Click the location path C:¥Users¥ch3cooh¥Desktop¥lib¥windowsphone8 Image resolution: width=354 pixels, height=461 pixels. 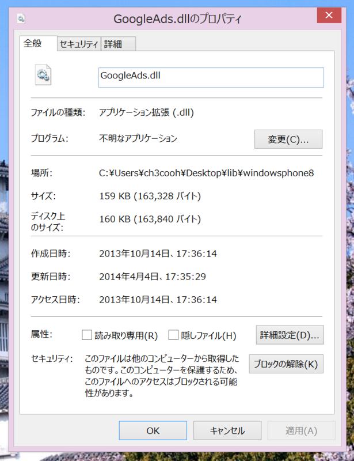206,173
